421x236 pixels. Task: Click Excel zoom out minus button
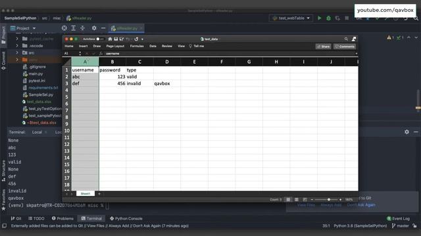point(312,199)
